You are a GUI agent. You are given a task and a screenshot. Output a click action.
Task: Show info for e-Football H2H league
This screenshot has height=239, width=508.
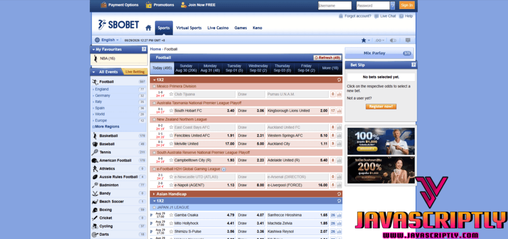point(224,169)
